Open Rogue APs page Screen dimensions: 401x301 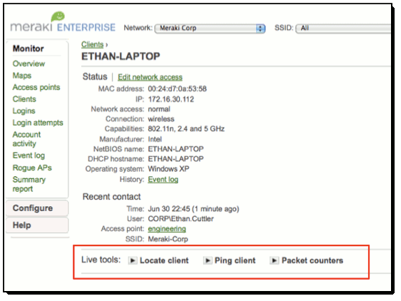pyautogui.click(x=32, y=168)
